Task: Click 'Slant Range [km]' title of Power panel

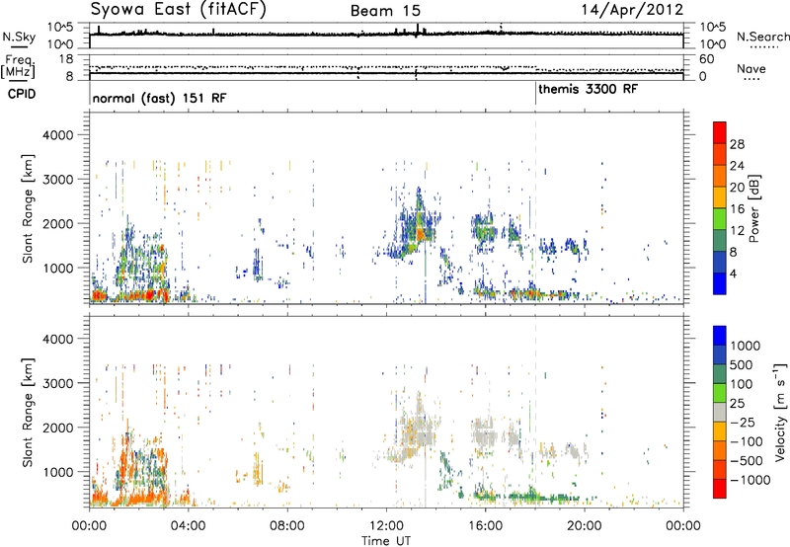Action: 28,208
